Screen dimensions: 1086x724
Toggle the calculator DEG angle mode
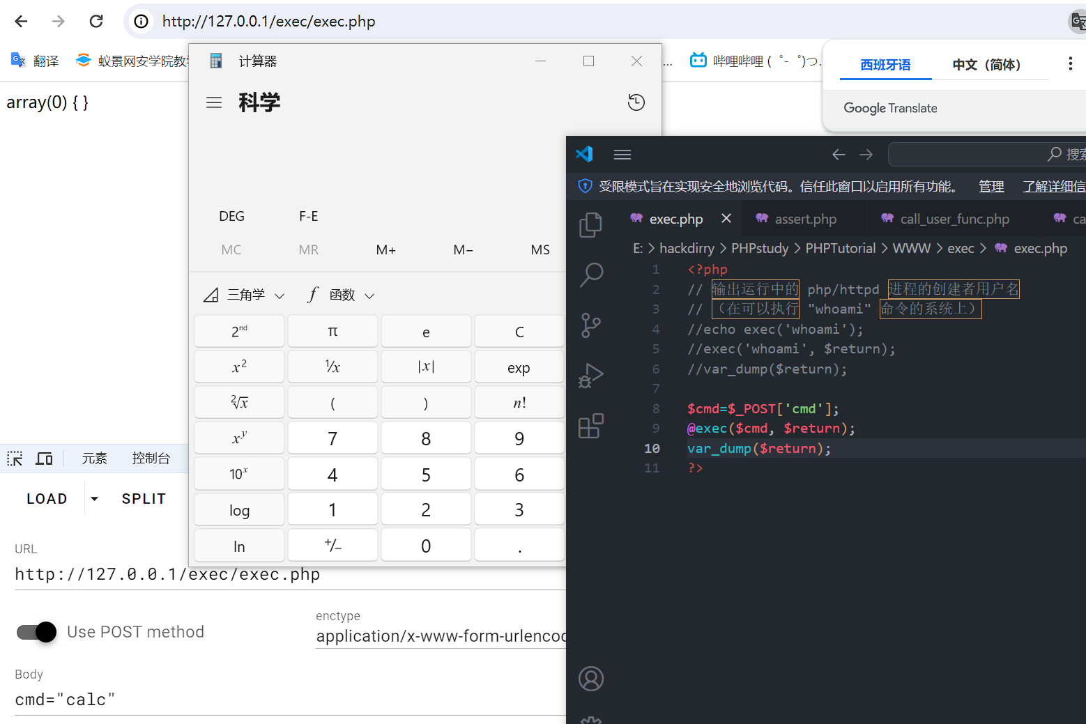click(232, 216)
